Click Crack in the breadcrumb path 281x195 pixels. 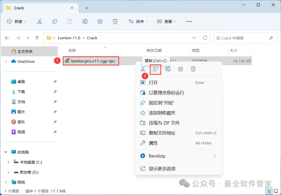(92, 38)
